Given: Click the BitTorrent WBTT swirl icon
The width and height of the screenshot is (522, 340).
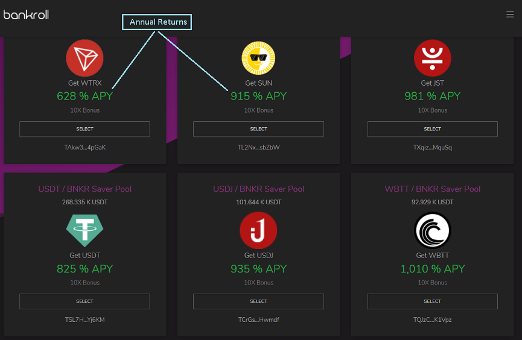Looking at the screenshot, I should point(432,230).
